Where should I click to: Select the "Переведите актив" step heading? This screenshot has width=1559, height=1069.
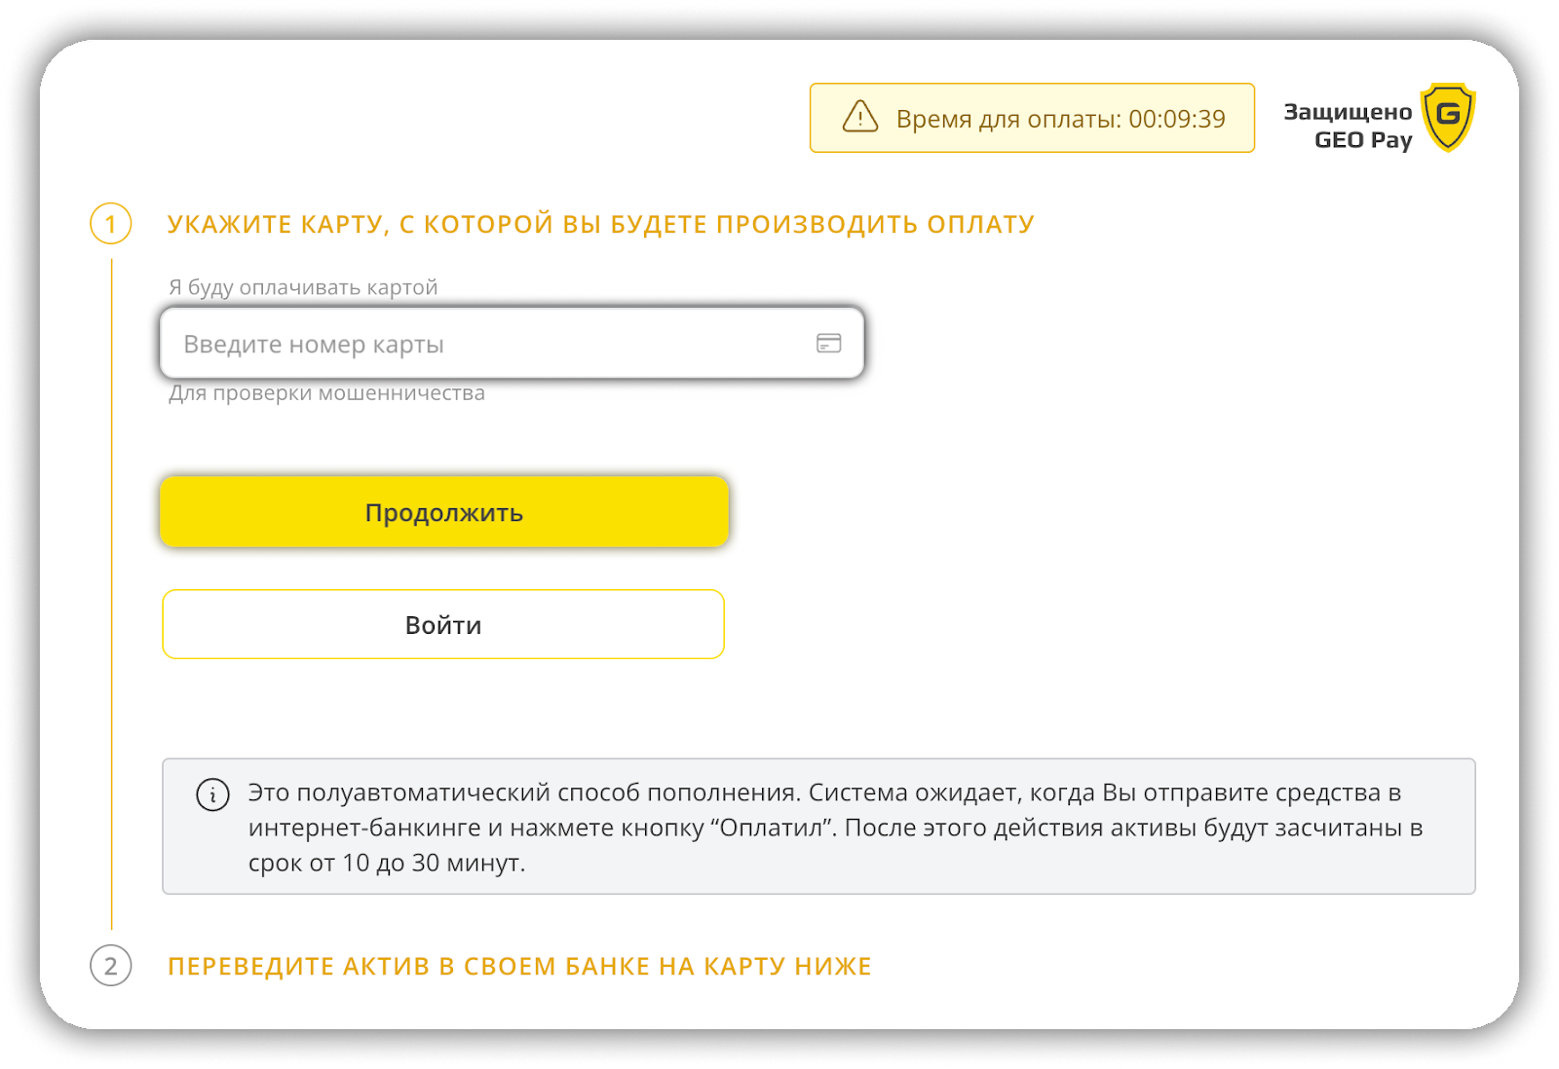519,966
